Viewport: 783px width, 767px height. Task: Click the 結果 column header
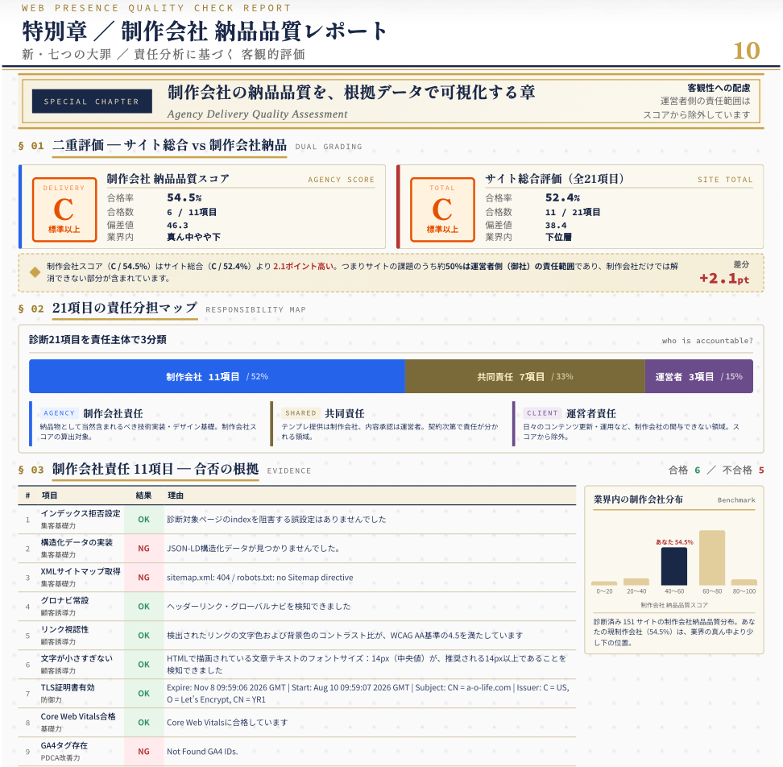coord(144,495)
